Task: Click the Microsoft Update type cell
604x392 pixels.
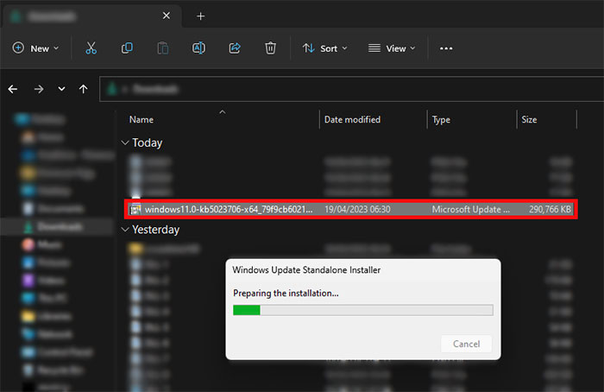Action: pyautogui.click(x=470, y=209)
